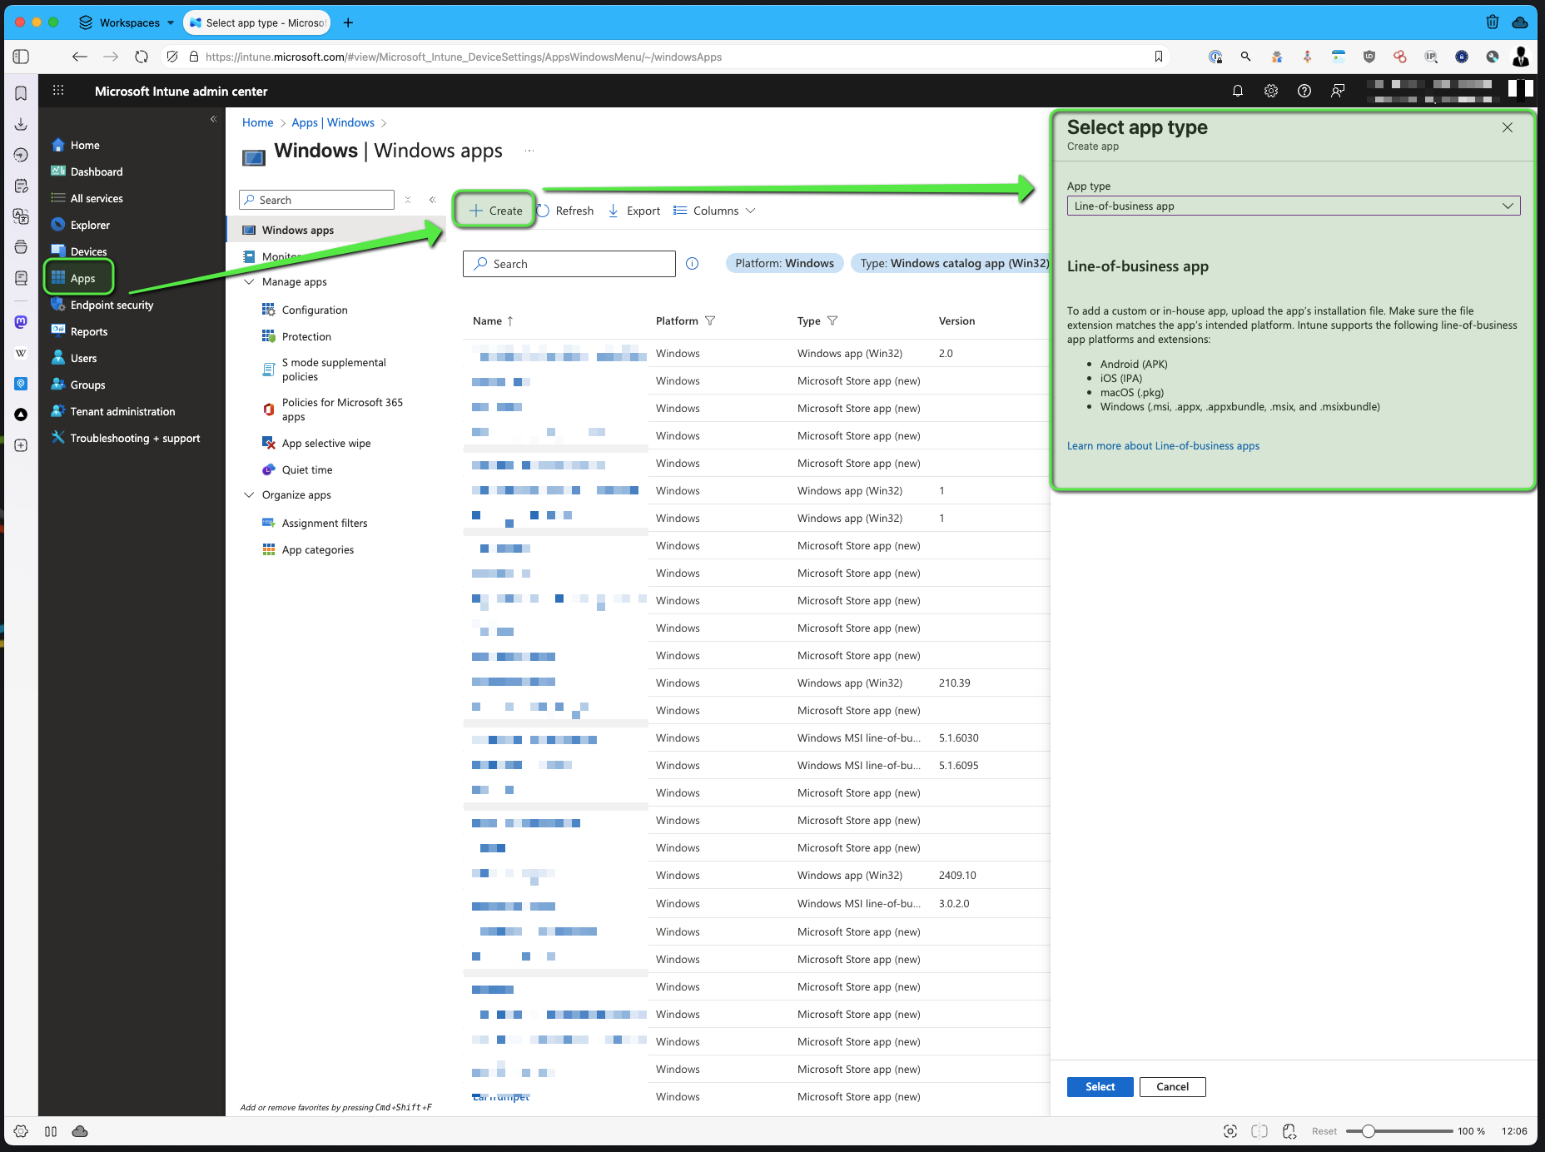
Task: Open Dashboard in the left navigation
Action: [97, 171]
